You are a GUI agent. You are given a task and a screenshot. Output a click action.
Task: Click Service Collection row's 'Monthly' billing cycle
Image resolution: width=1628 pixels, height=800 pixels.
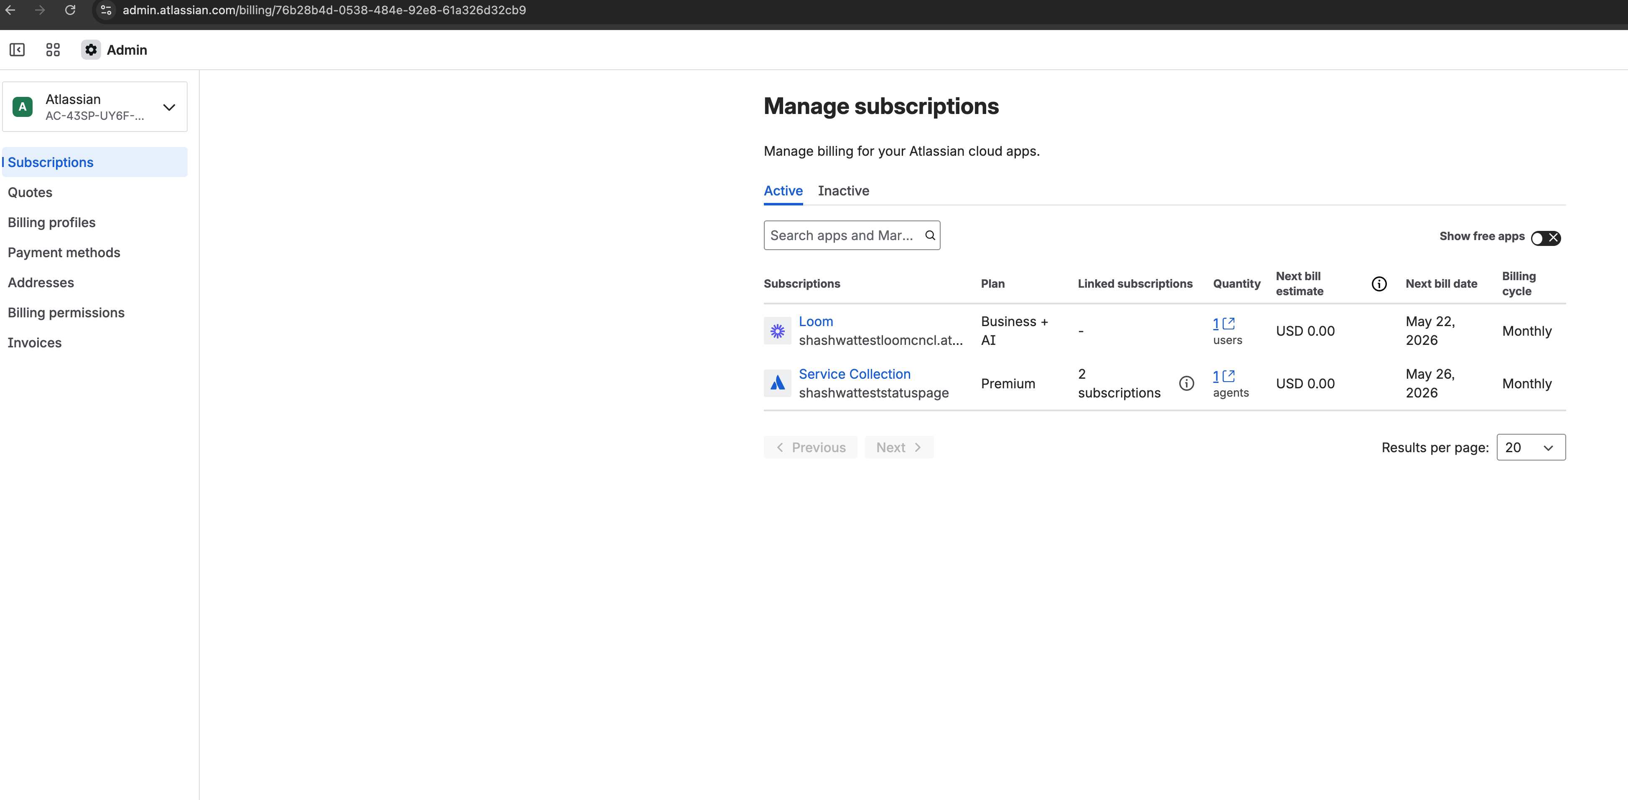[1527, 384]
